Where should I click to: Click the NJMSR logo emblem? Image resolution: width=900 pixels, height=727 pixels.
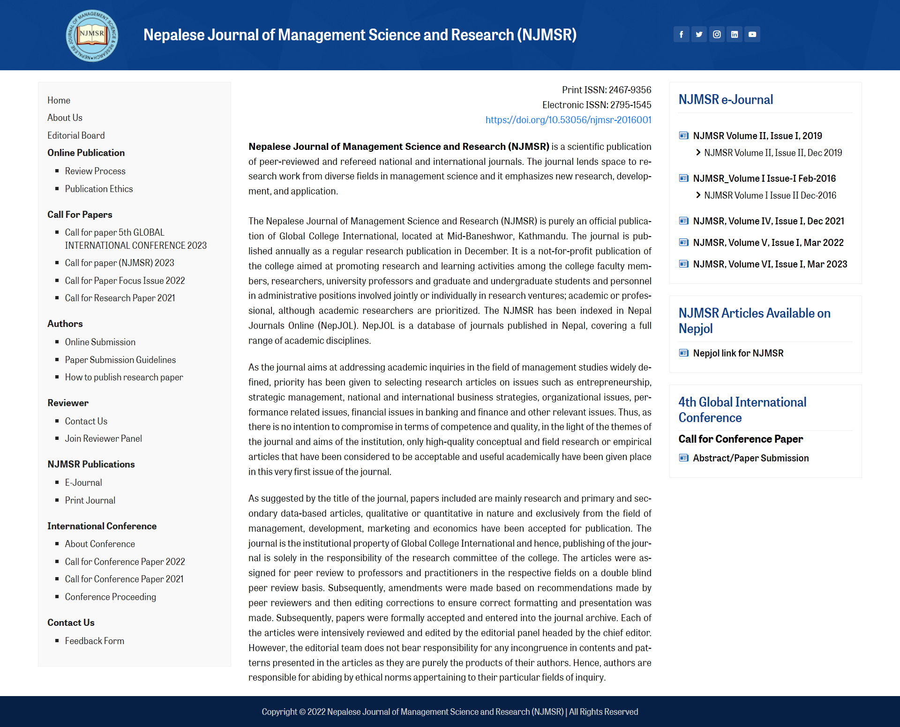click(x=92, y=36)
